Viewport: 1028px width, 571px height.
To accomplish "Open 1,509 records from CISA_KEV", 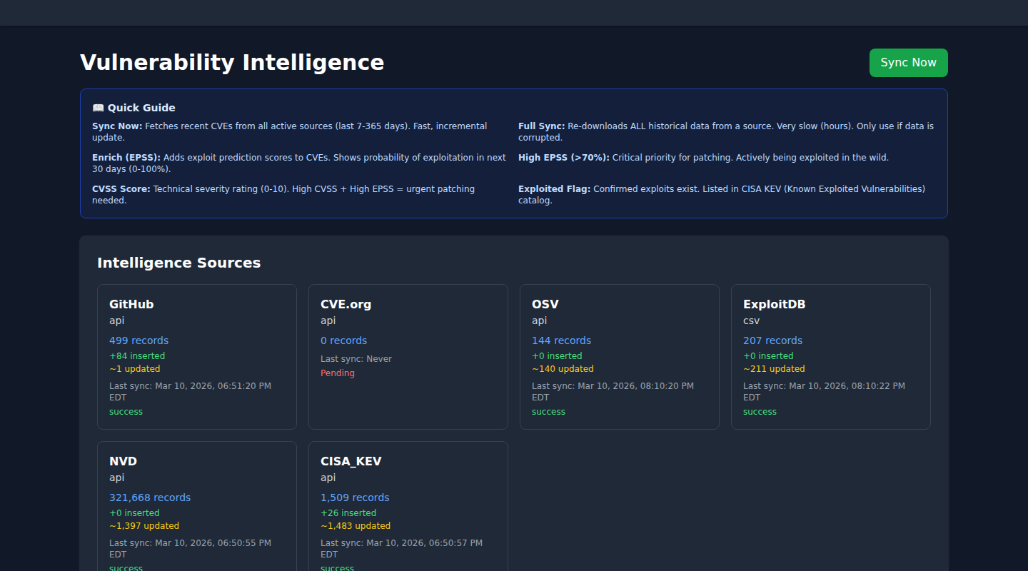I will click(355, 497).
